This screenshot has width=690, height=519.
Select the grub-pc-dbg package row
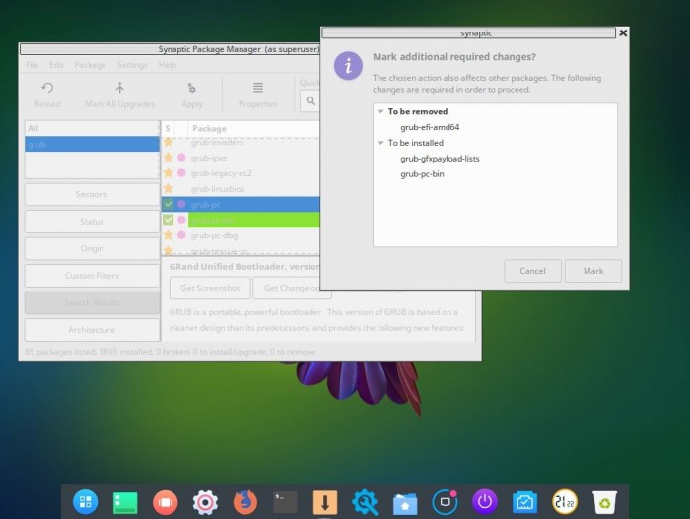(x=241, y=235)
